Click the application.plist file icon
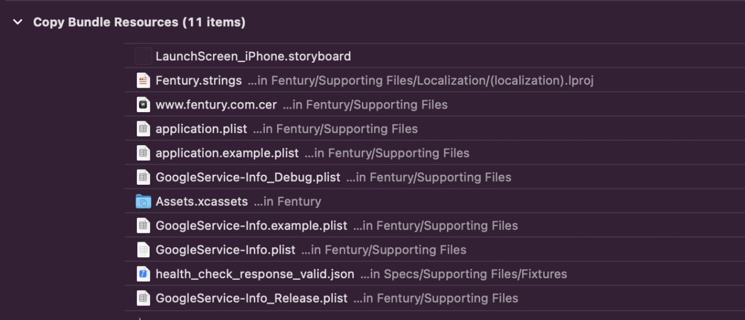The height and width of the screenshot is (320, 745). tap(143, 129)
